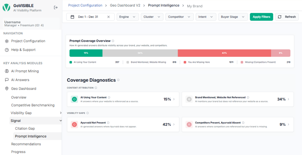Click the Dec 1 - Dec 31 date field
The image size is (302, 155).
(x=90, y=17)
